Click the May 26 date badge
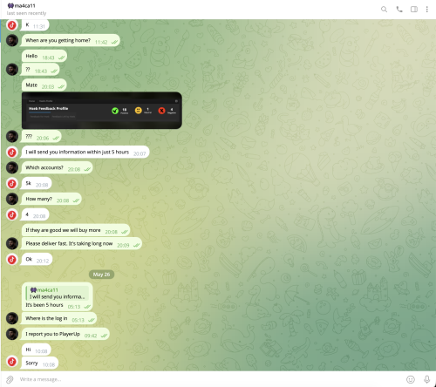The width and height of the screenshot is (436, 387). (x=101, y=275)
